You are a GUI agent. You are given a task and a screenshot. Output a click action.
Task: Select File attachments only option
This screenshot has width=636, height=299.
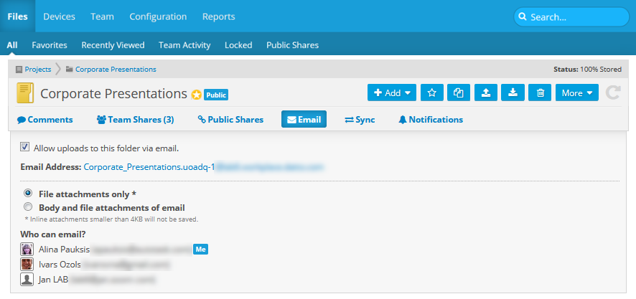28,194
